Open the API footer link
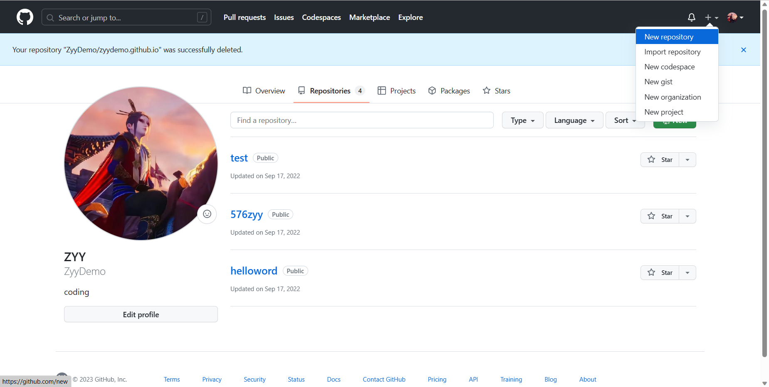The width and height of the screenshot is (769, 387). (x=473, y=380)
